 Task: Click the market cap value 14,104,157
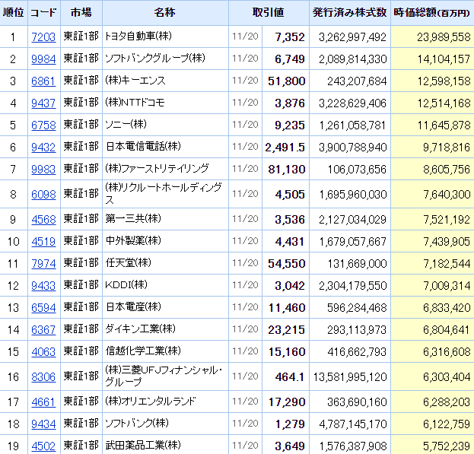click(x=444, y=59)
